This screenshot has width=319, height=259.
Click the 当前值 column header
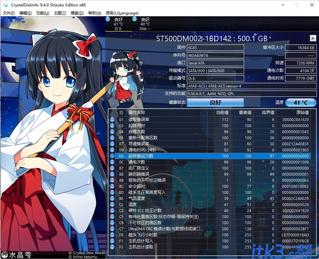(222, 112)
